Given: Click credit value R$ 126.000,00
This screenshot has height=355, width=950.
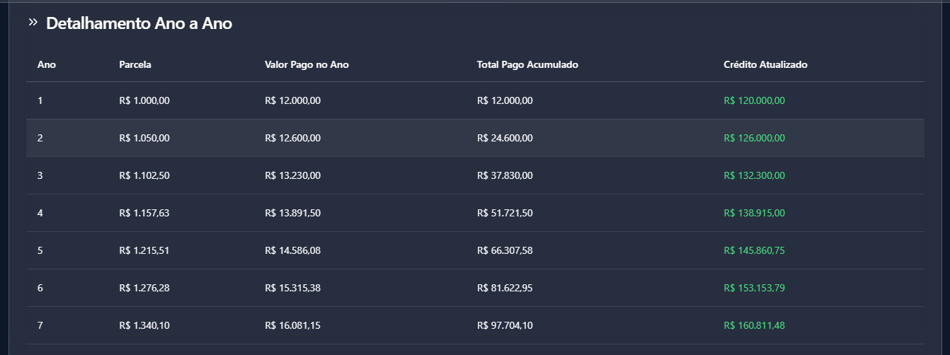Looking at the screenshot, I should click(x=754, y=138).
